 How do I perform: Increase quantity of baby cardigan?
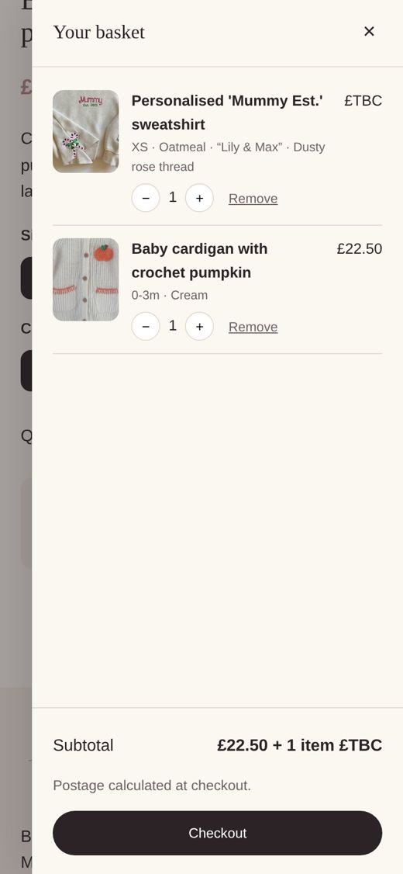point(199,326)
